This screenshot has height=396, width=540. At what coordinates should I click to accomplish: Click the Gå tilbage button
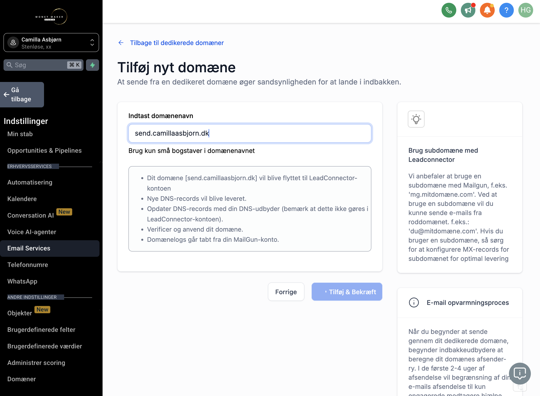click(x=22, y=95)
